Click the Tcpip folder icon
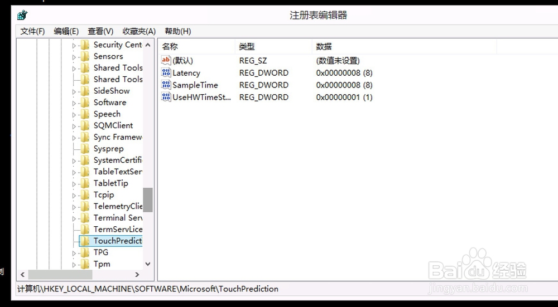 85,194
